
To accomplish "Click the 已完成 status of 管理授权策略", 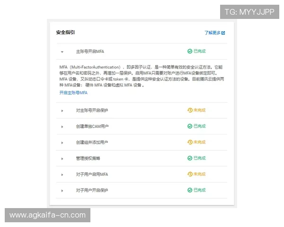I will click(200, 158).
